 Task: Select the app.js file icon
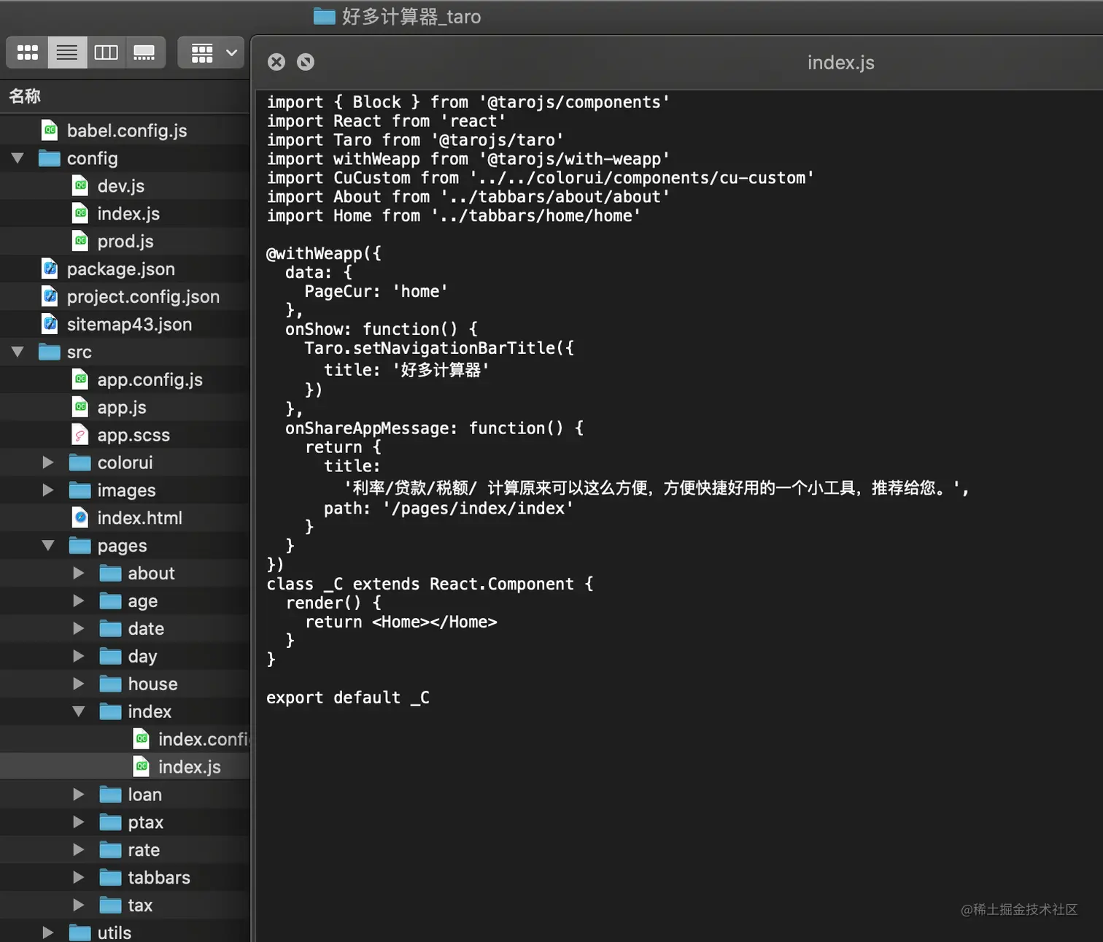tap(80, 407)
